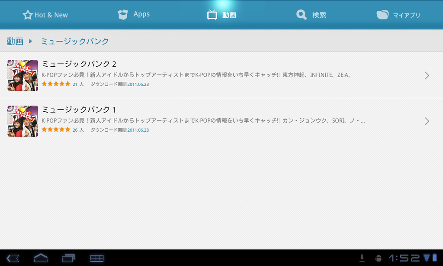Tap the Android back button
443x266 pixels.
13,258
